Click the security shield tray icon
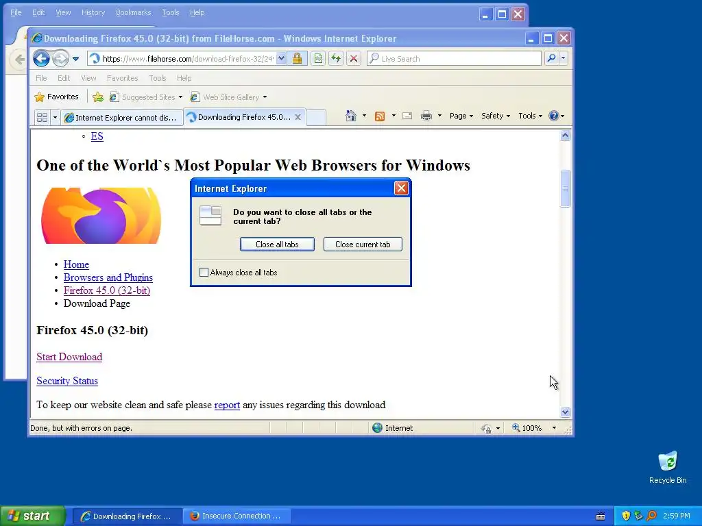 (x=626, y=516)
